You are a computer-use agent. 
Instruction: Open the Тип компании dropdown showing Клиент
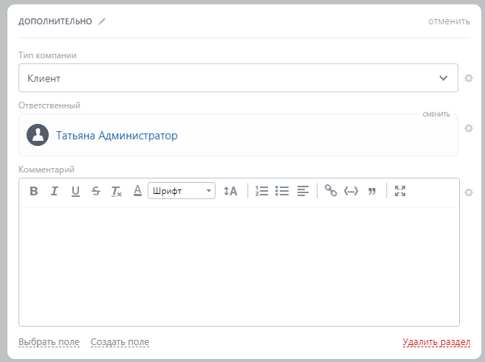point(238,78)
